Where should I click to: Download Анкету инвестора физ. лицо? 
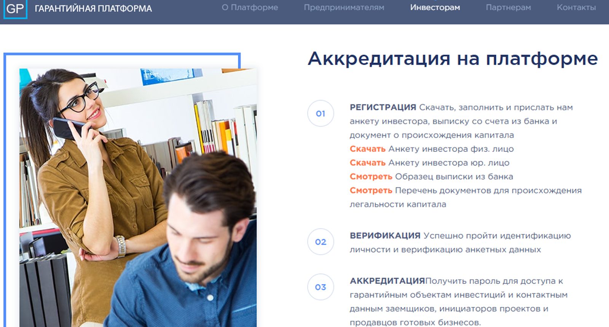368,149
